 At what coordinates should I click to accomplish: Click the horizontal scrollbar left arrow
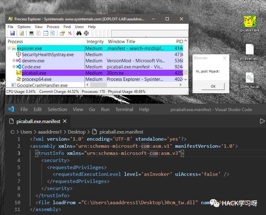(87, 85)
